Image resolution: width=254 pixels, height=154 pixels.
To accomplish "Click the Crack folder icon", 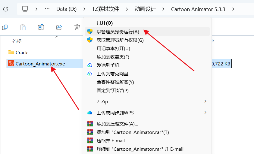I will coord(11,52).
